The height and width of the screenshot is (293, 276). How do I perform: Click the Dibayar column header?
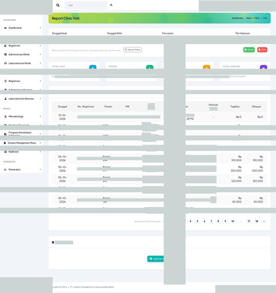[256, 107]
